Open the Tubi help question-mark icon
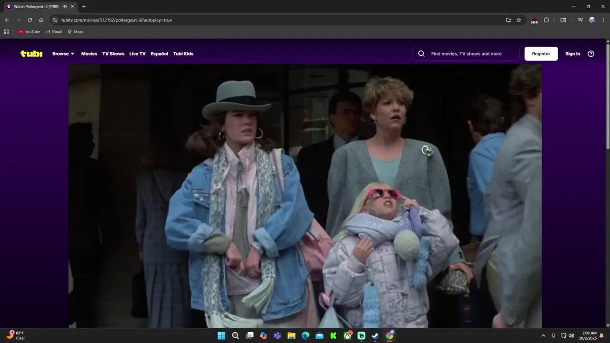The image size is (610, 343). click(591, 54)
